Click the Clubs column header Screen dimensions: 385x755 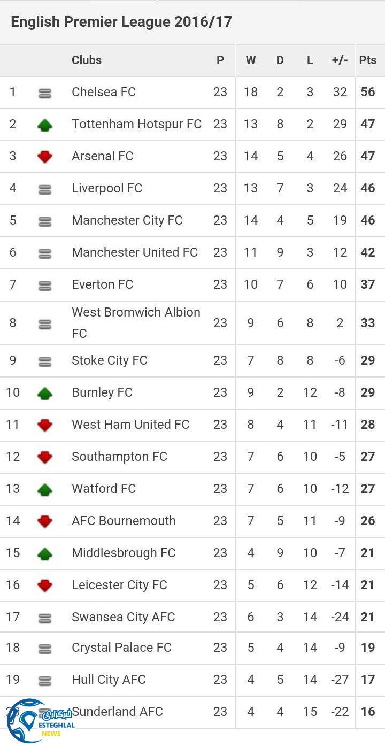(87, 60)
